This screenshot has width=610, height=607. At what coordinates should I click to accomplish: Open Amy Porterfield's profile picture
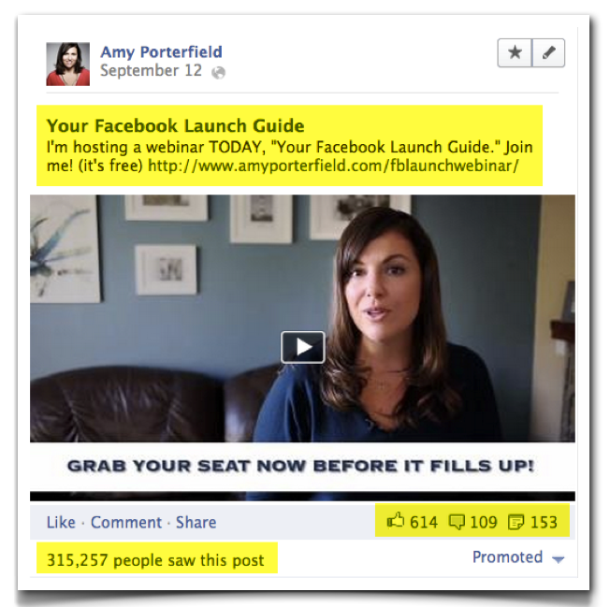pos(68,65)
